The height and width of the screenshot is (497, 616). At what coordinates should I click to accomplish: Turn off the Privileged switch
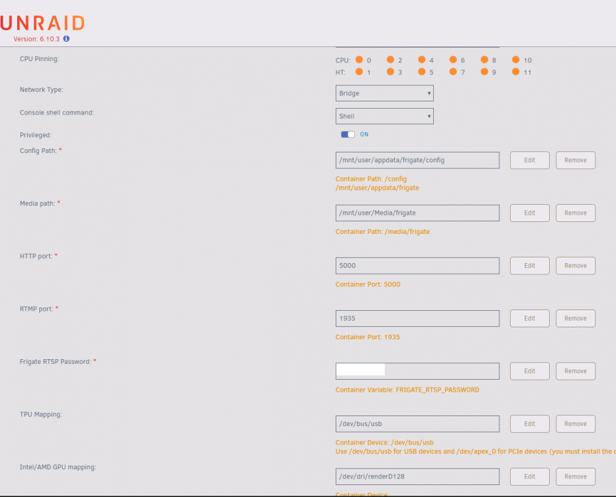[x=348, y=135]
